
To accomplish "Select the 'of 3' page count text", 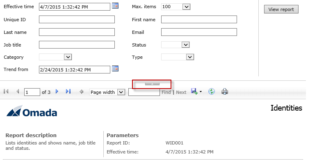I will 46,92.
